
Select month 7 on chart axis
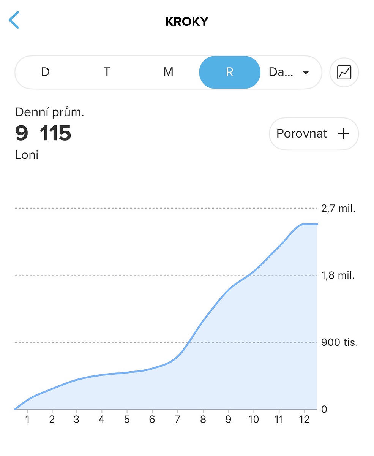click(177, 420)
